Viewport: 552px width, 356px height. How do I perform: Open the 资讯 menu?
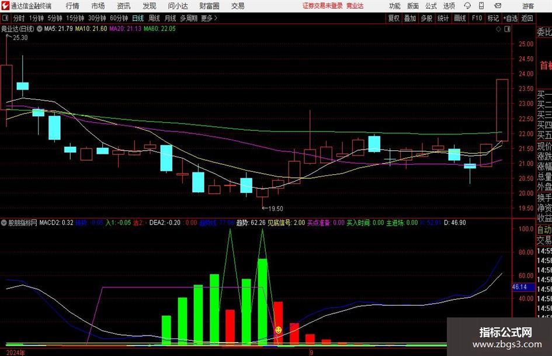pos(124,6)
